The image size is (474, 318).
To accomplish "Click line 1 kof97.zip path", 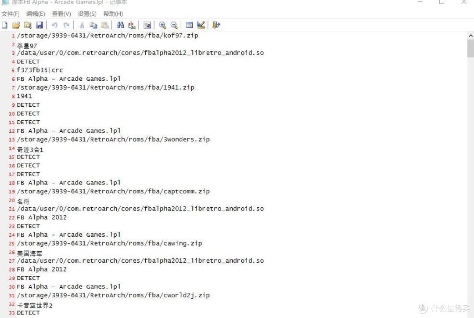I will pyautogui.click(x=108, y=36).
